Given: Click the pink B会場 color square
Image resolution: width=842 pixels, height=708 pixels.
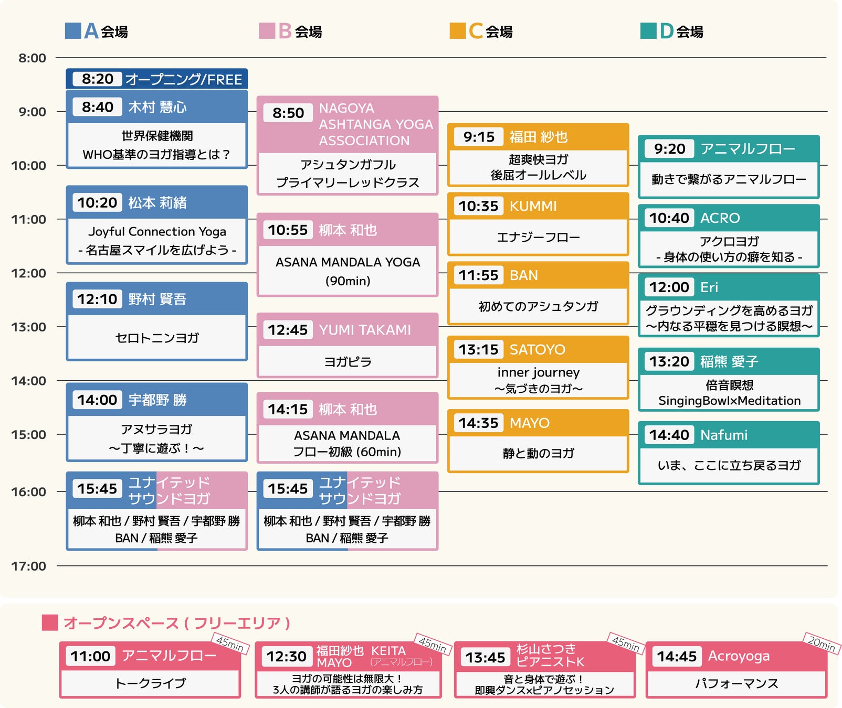Looking at the screenshot, I should (x=267, y=31).
